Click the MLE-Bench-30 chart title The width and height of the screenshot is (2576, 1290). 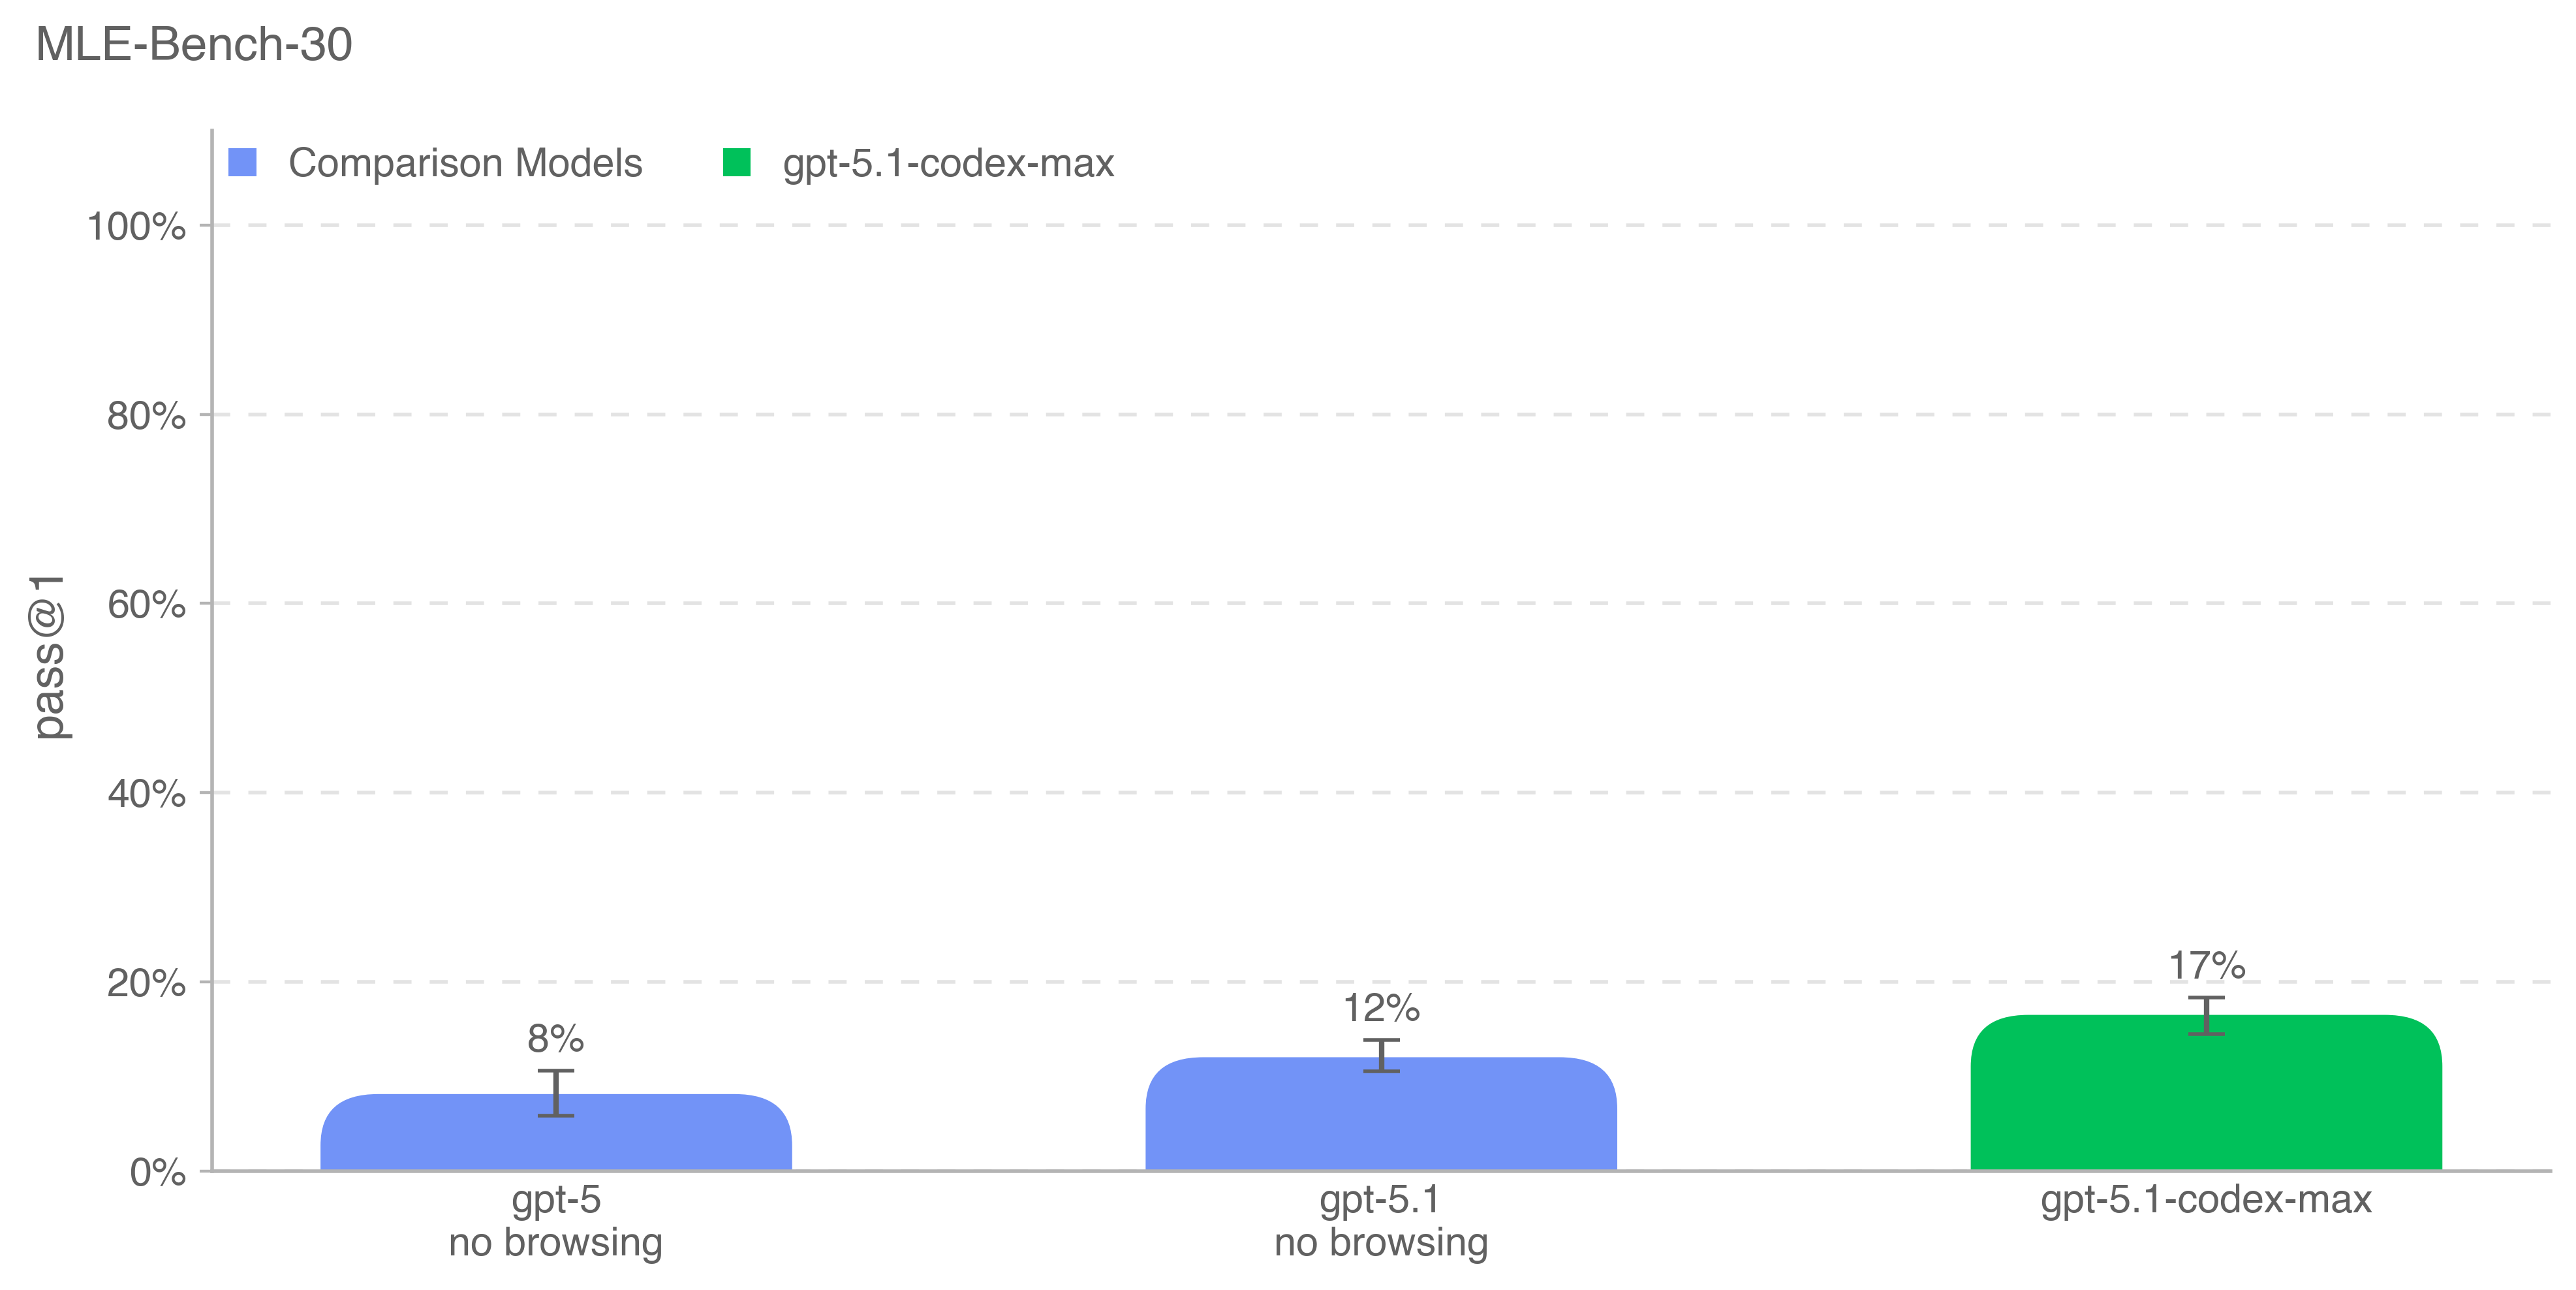[194, 45]
